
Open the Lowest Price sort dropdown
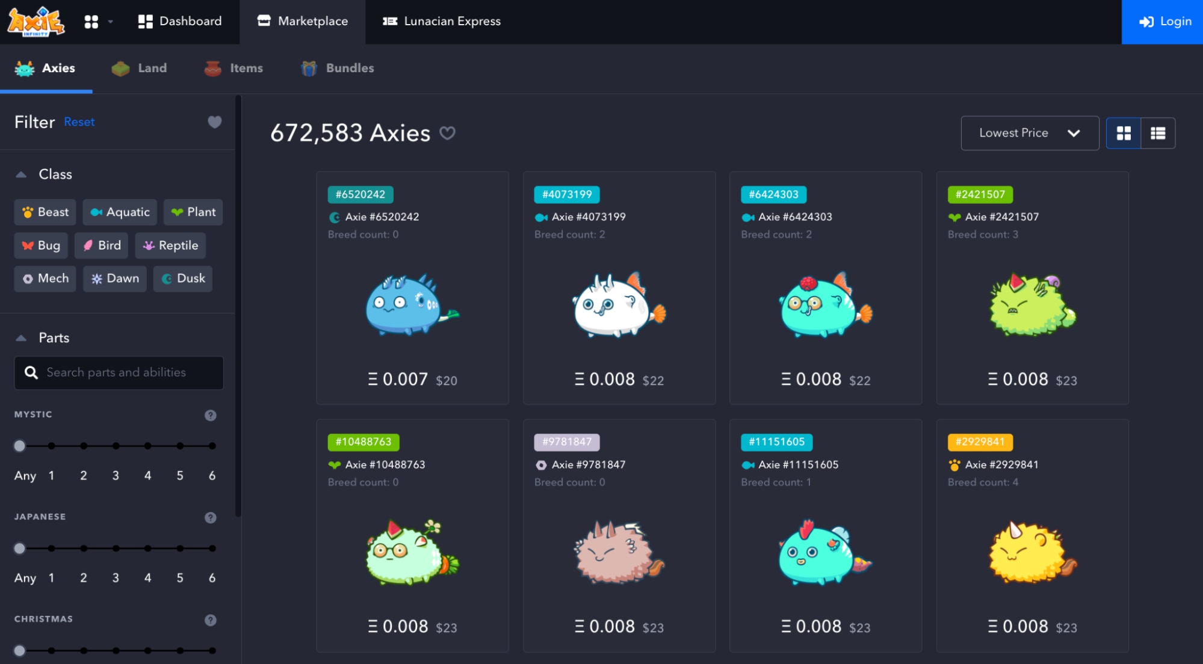1029,133
